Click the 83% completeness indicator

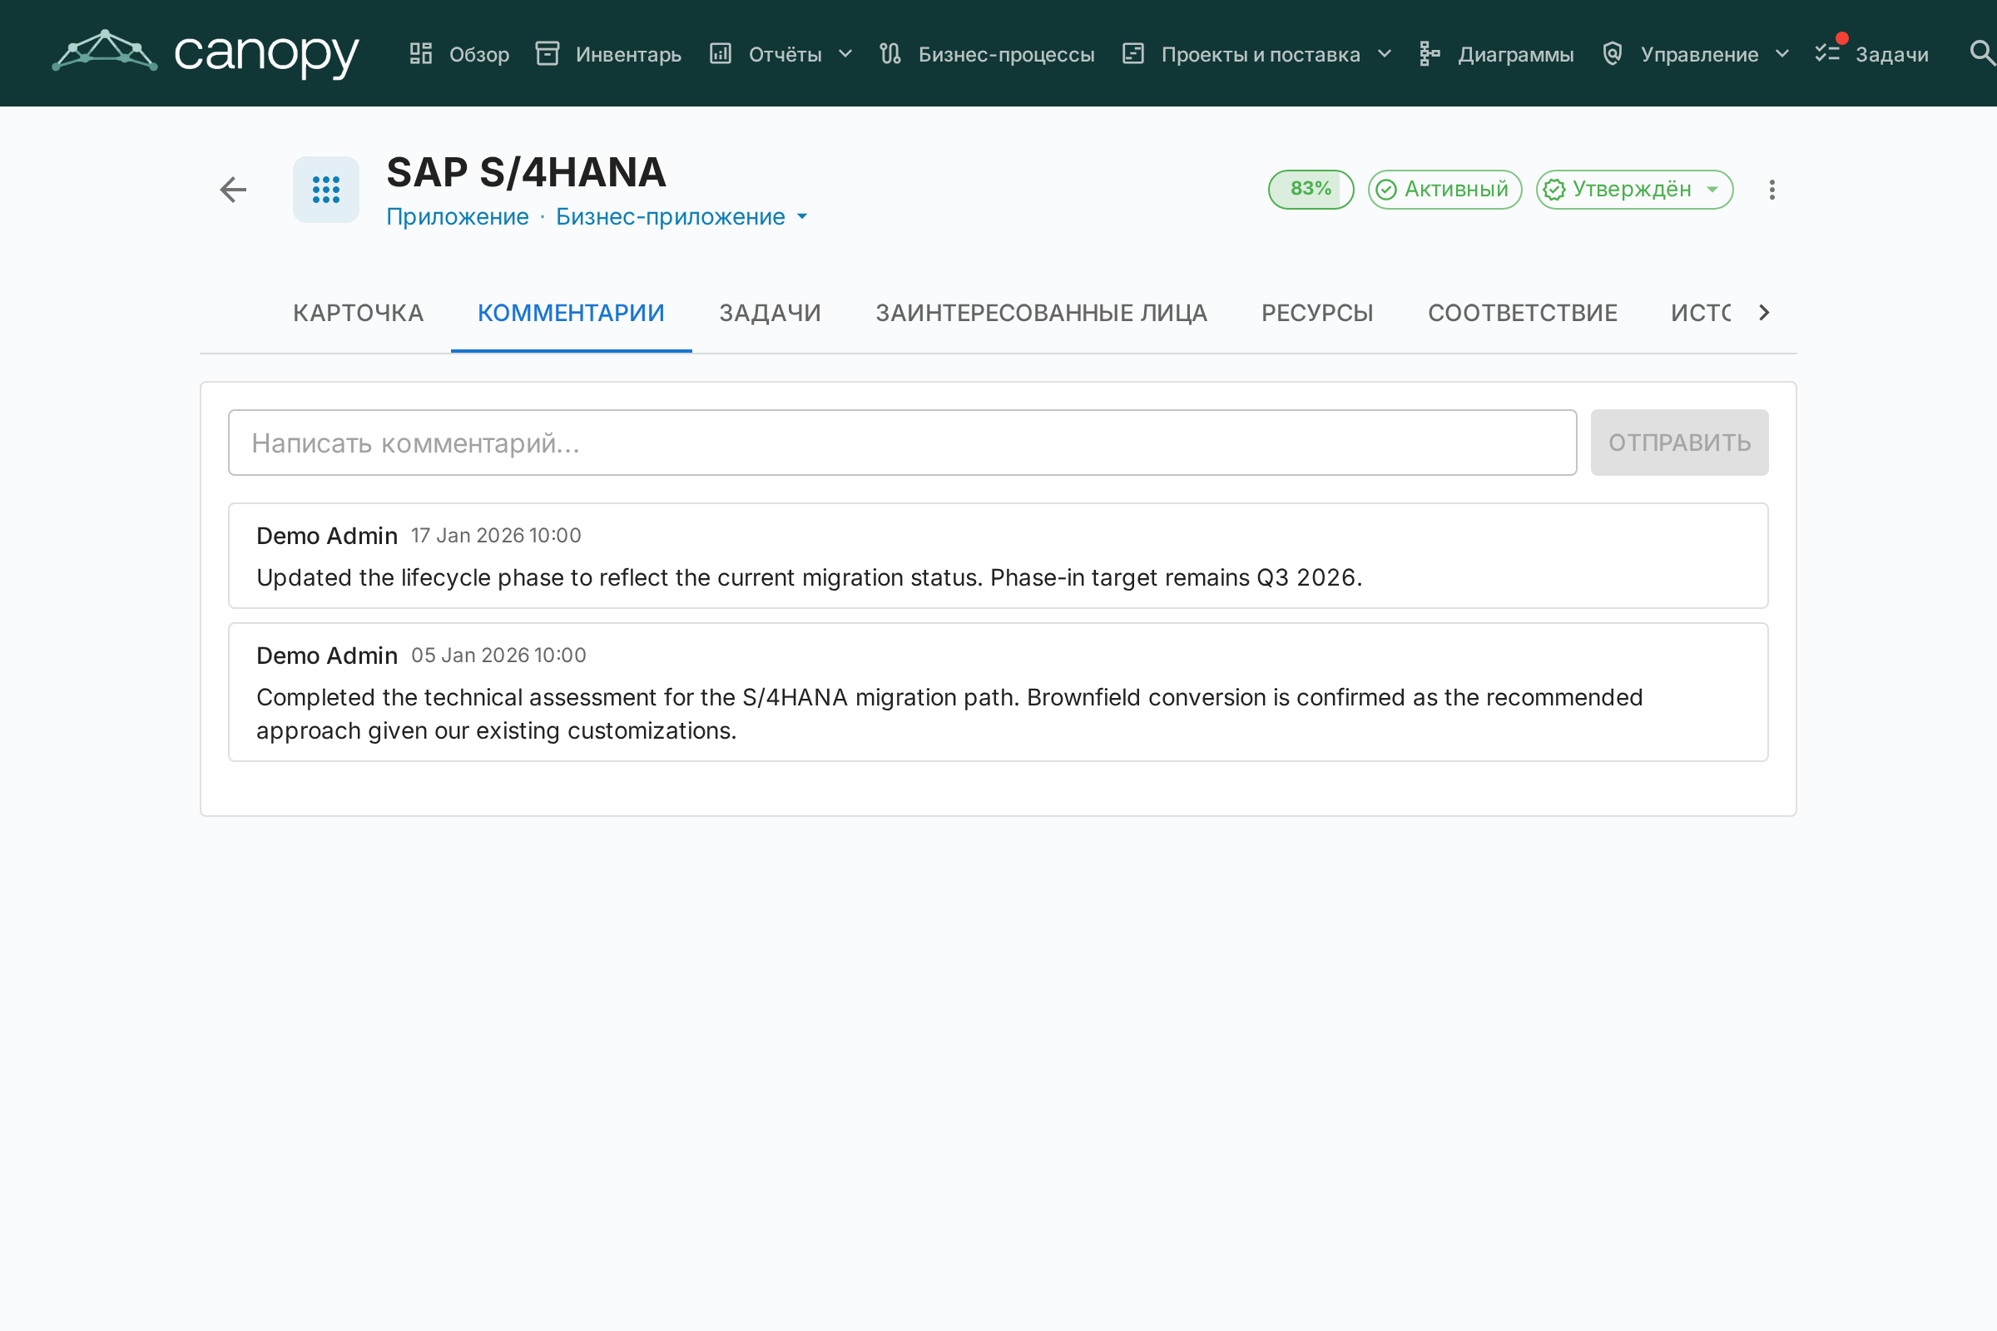tap(1311, 190)
